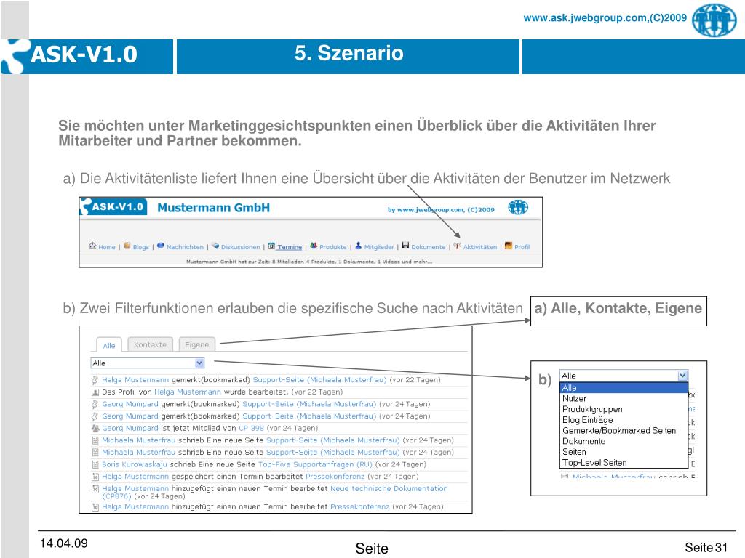
Task: Open Profil via its icon
Action: pyautogui.click(x=509, y=246)
